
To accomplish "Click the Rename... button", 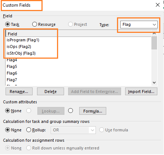I will pos(19,92).
